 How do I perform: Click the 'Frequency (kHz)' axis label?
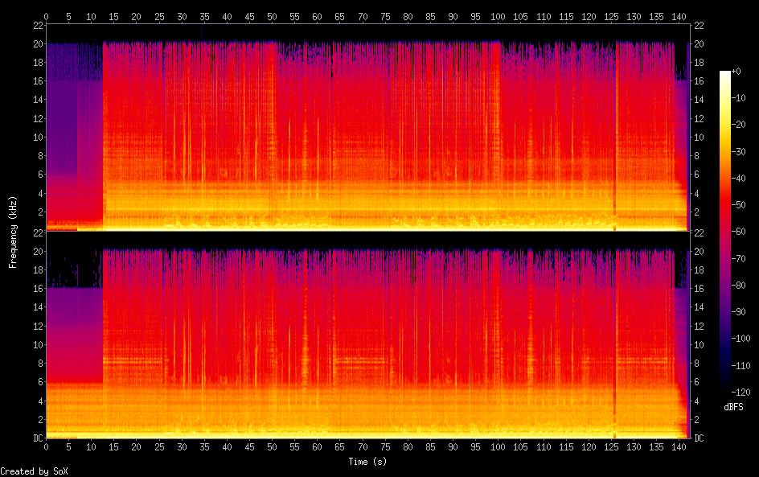pos(13,232)
